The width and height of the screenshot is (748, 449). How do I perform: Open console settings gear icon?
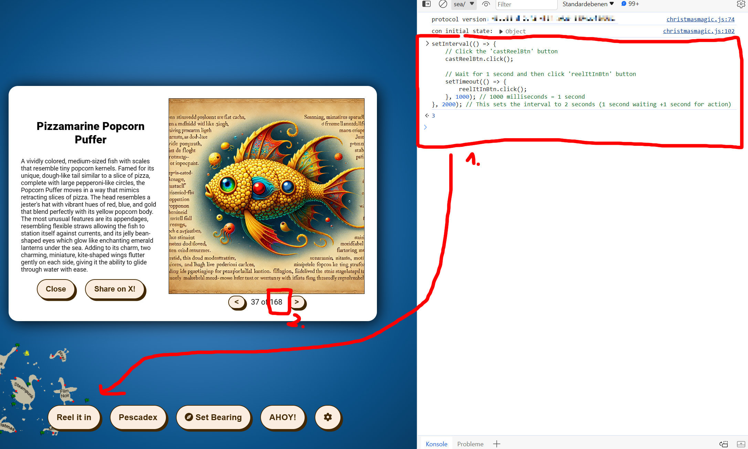click(741, 4)
